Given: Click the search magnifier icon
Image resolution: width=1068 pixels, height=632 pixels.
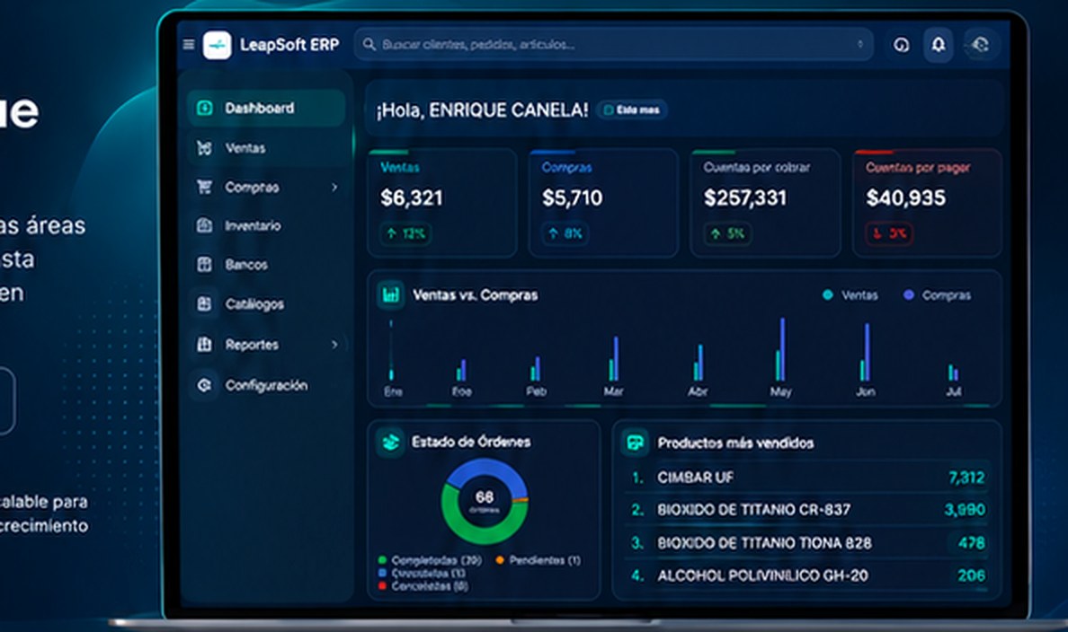Looking at the screenshot, I should [x=369, y=44].
